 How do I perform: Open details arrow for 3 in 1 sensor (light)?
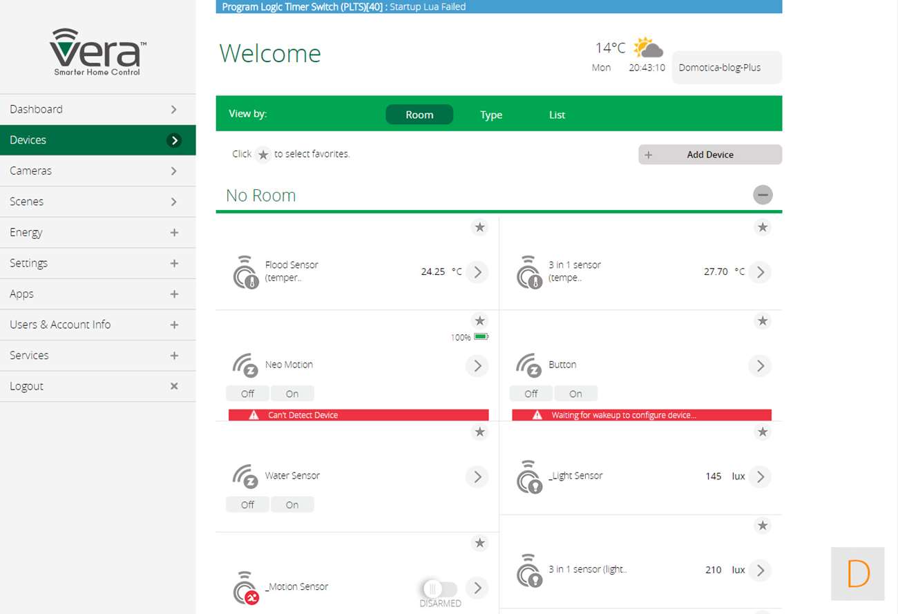coord(760,570)
